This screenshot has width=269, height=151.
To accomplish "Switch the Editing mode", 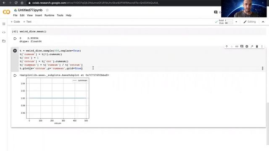I will [250, 22].
